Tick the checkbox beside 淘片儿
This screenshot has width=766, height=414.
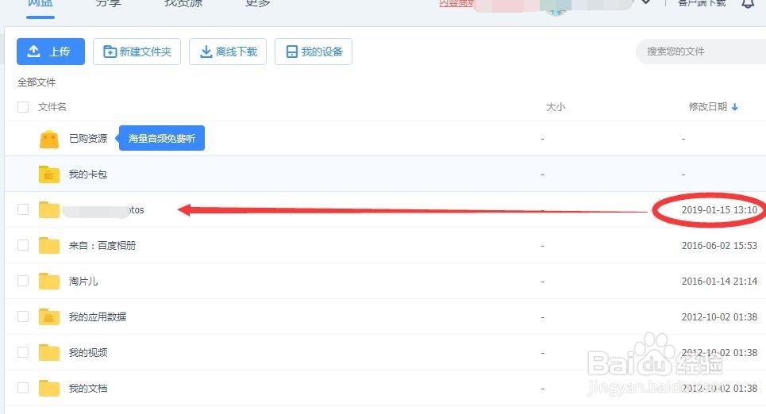23,281
